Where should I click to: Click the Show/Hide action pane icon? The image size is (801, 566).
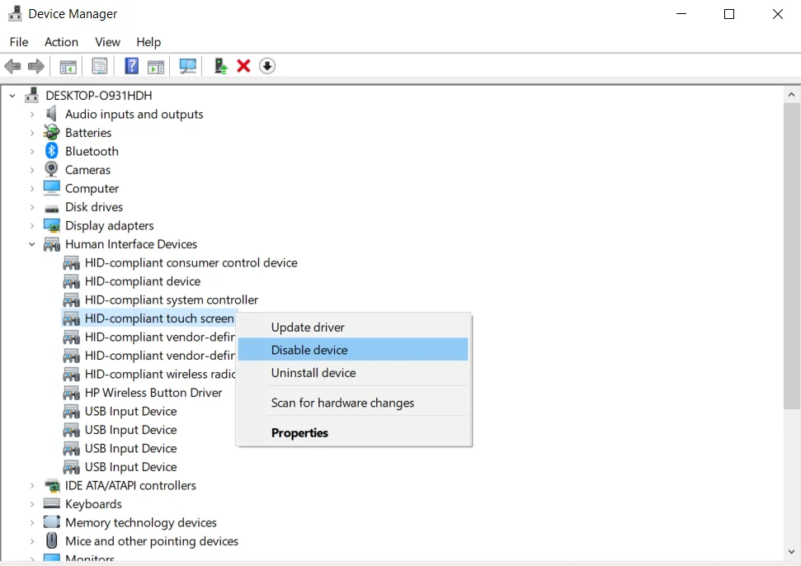pyautogui.click(x=156, y=66)
